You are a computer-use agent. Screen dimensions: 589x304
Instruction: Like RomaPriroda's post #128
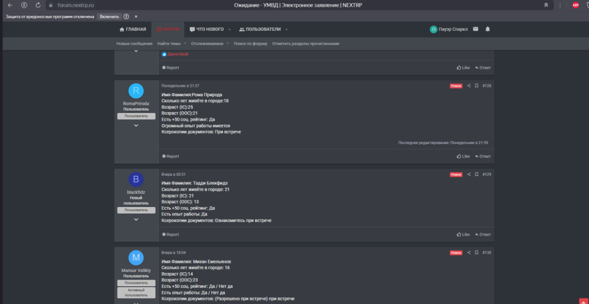tap(463, 156)
